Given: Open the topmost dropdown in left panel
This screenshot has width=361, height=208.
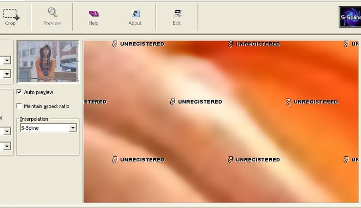Looking at the screenshot, I should coord(7,61).
